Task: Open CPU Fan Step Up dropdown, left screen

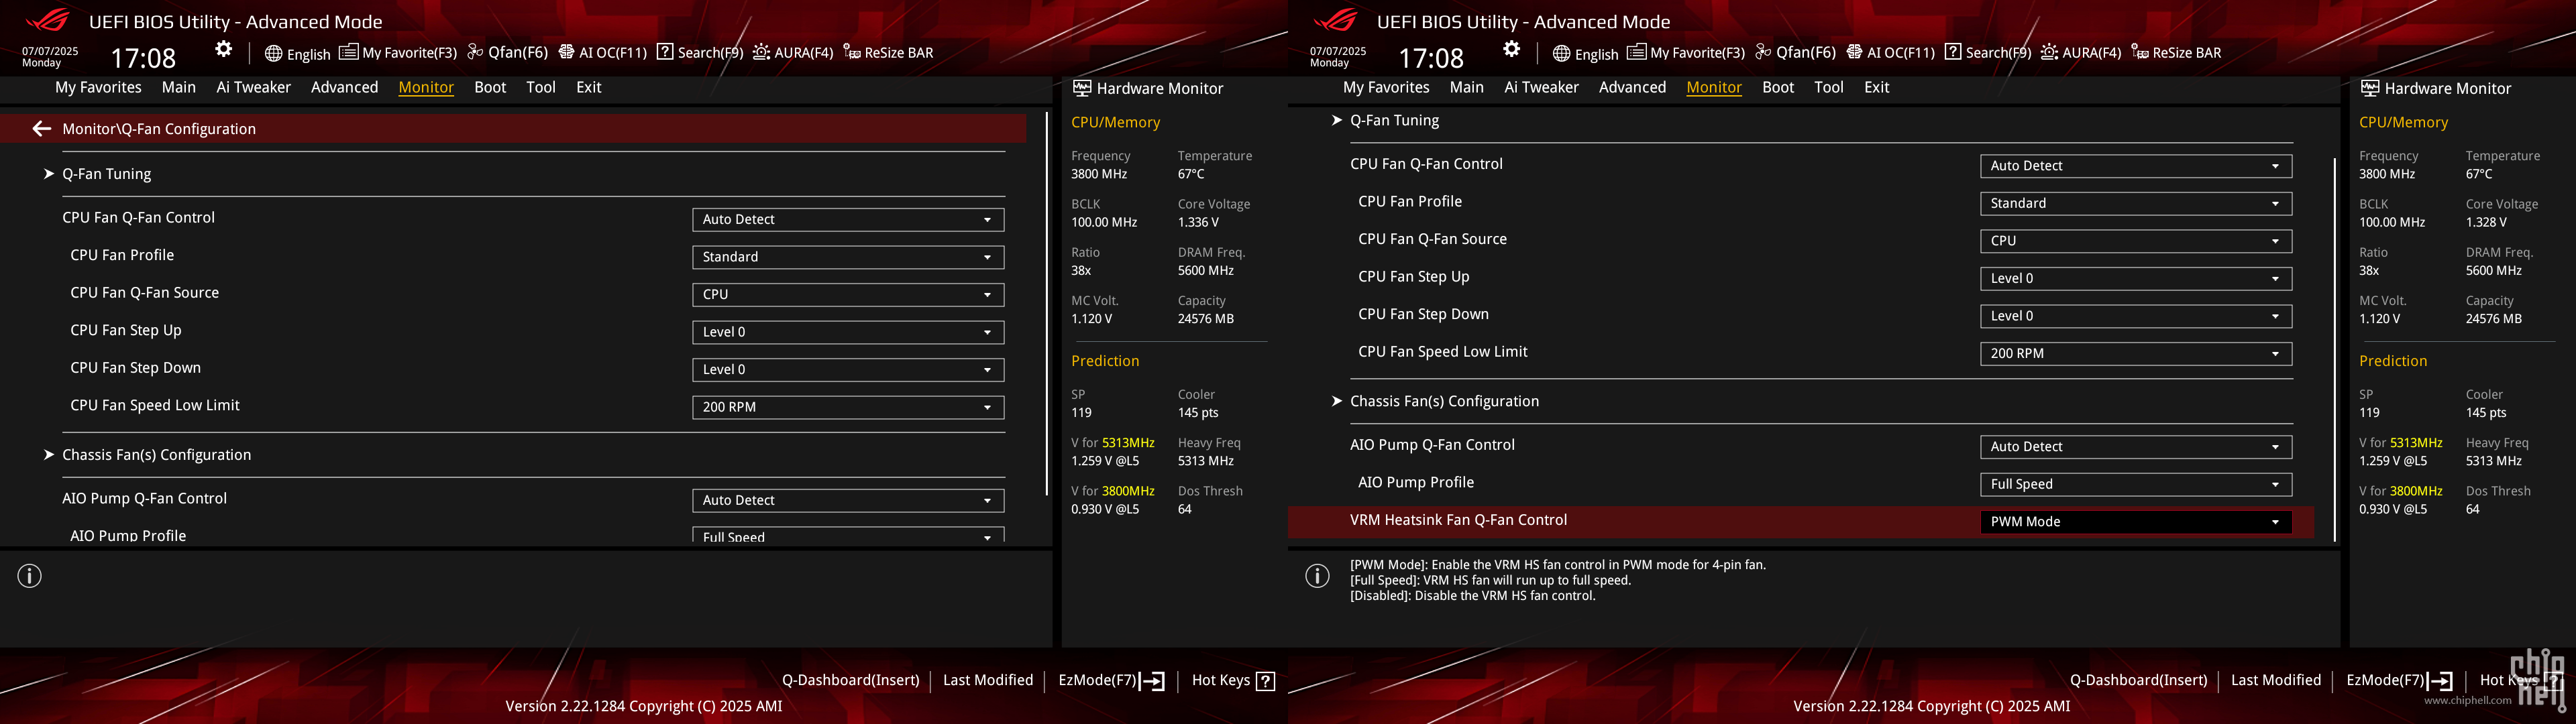Action: point(848,332)
